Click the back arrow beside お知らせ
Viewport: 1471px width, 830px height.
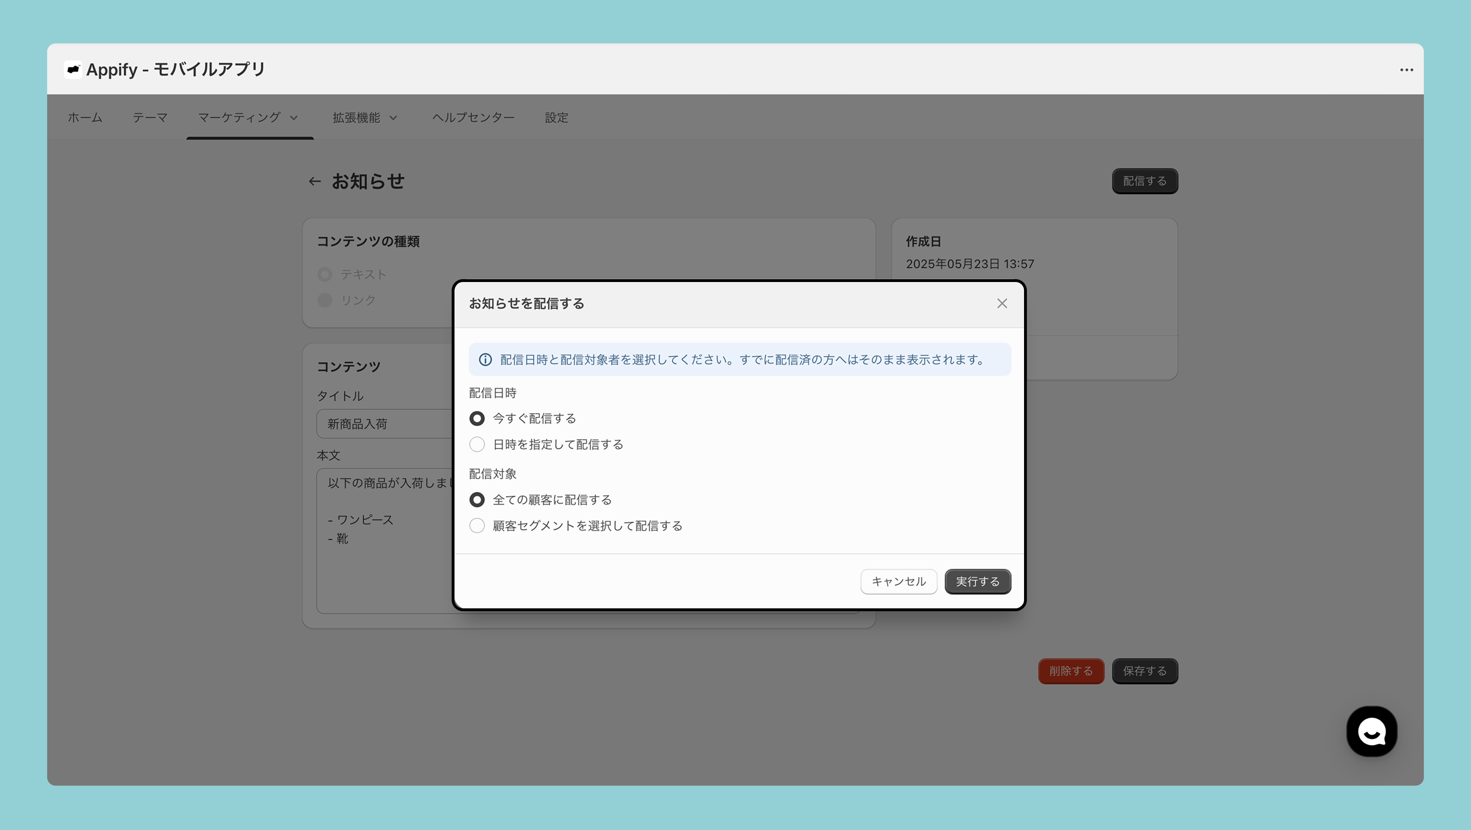pyautogui.click(x=314, y=182)
